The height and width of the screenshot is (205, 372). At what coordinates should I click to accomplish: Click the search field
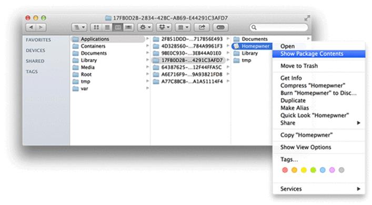coord(279,27)
